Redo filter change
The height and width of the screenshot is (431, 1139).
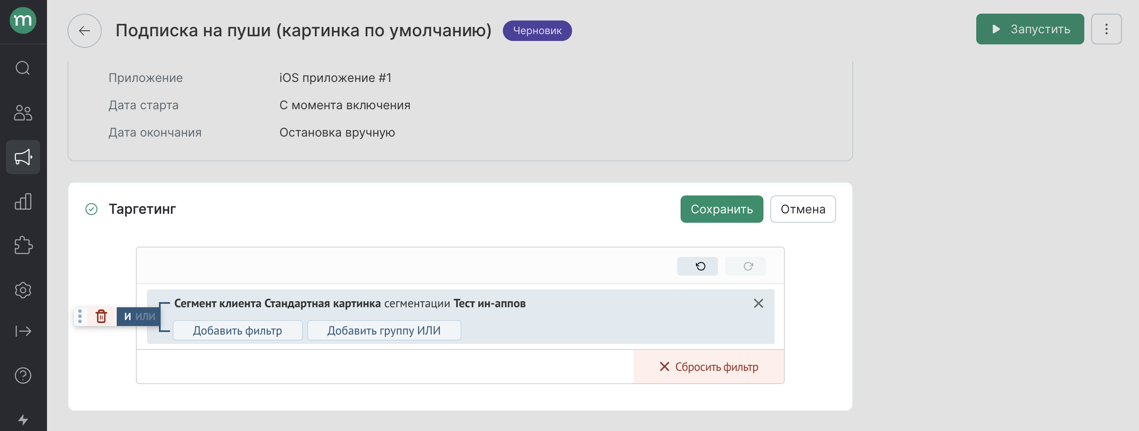click(x=746, y=266)
